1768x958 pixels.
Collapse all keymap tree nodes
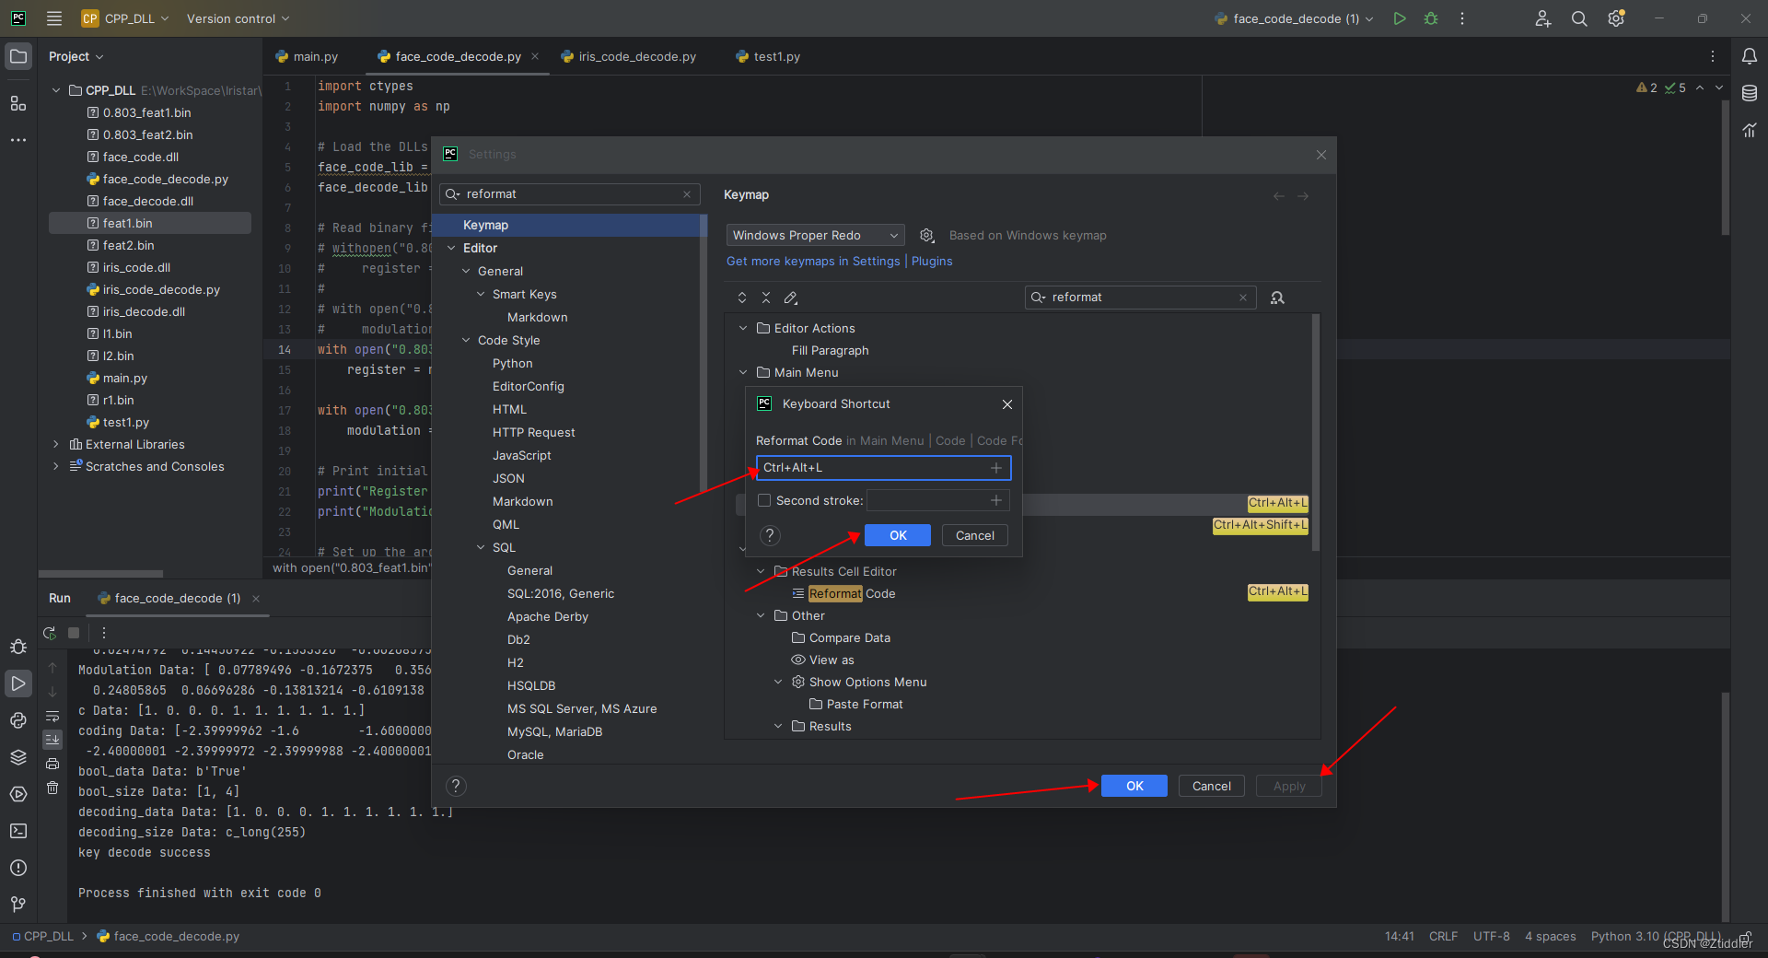click(x=765, y=298)
